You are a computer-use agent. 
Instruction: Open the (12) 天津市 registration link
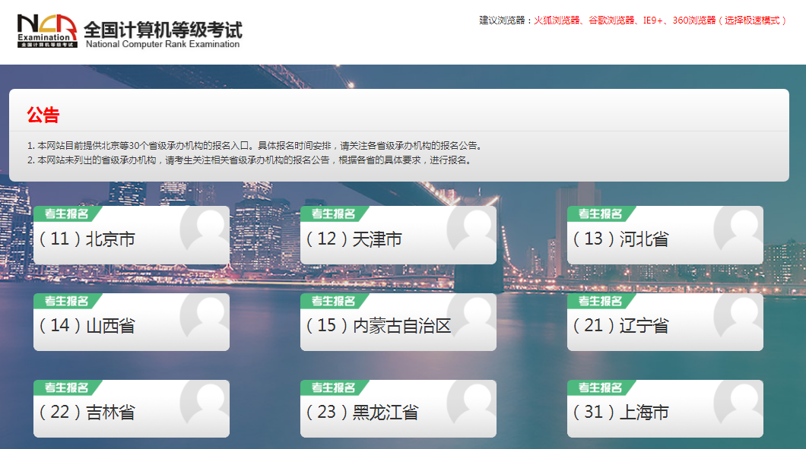pos(354,239)
